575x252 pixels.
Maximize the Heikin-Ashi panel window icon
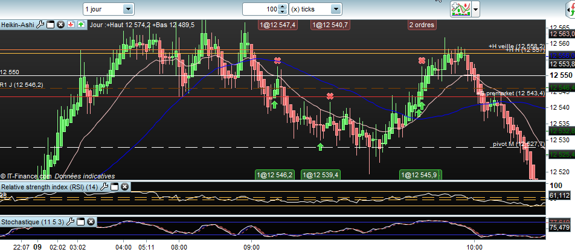(x=51, y=25)
